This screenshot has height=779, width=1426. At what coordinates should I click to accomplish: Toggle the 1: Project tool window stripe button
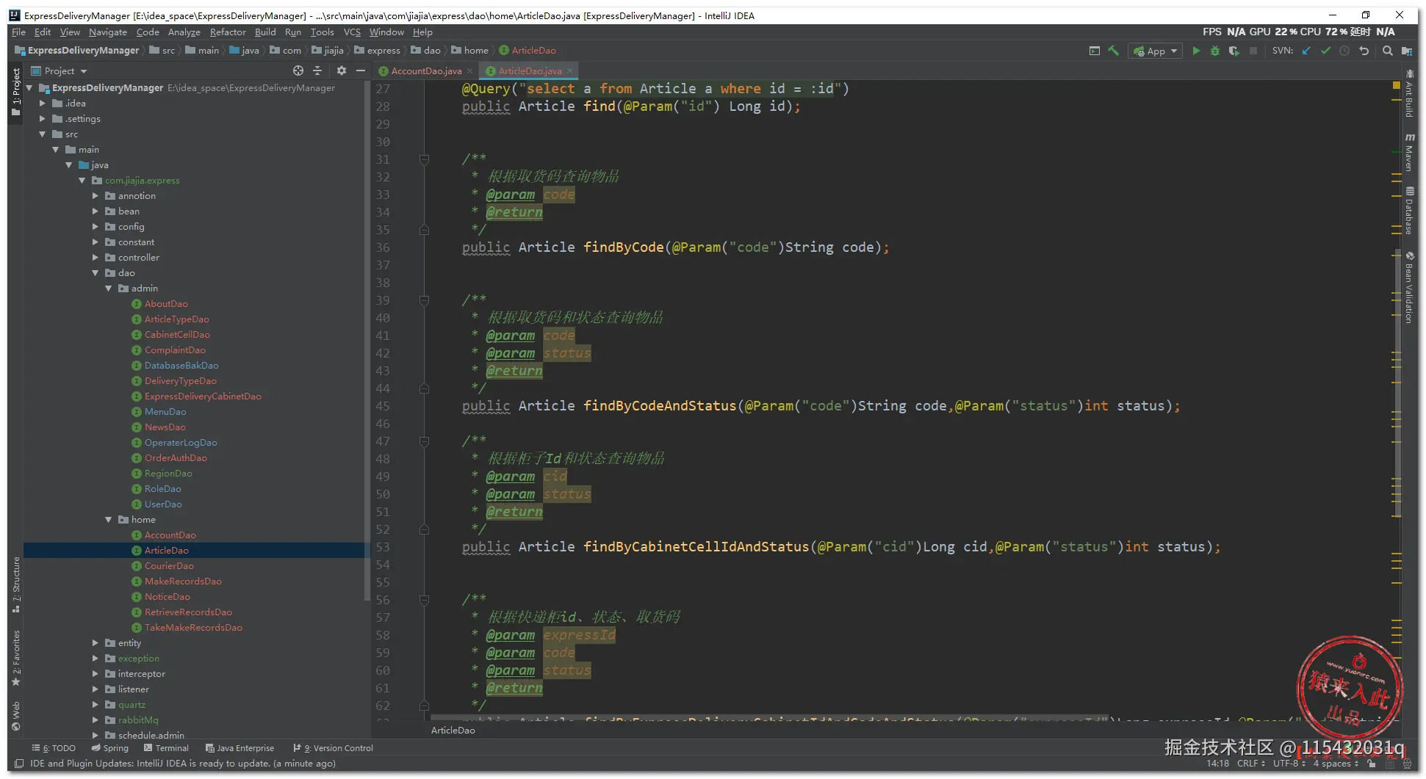point(16,92)
